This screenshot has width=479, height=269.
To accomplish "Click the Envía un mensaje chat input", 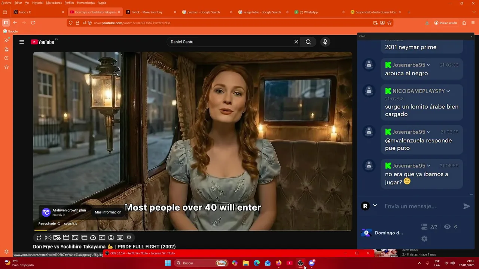I will click(422, 206).
